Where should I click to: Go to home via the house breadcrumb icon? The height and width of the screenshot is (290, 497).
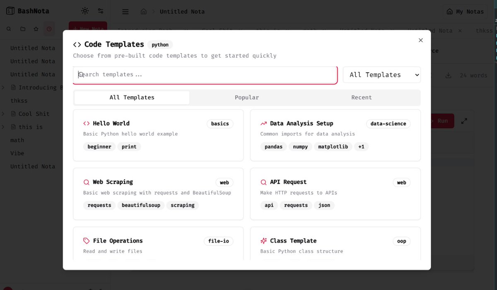[x=144, y=12]
